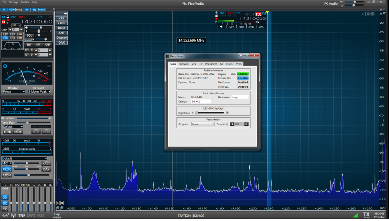Click the playback triangle in the left slice panel
This screenshot has width=389, height=221.
coord(8,23)
